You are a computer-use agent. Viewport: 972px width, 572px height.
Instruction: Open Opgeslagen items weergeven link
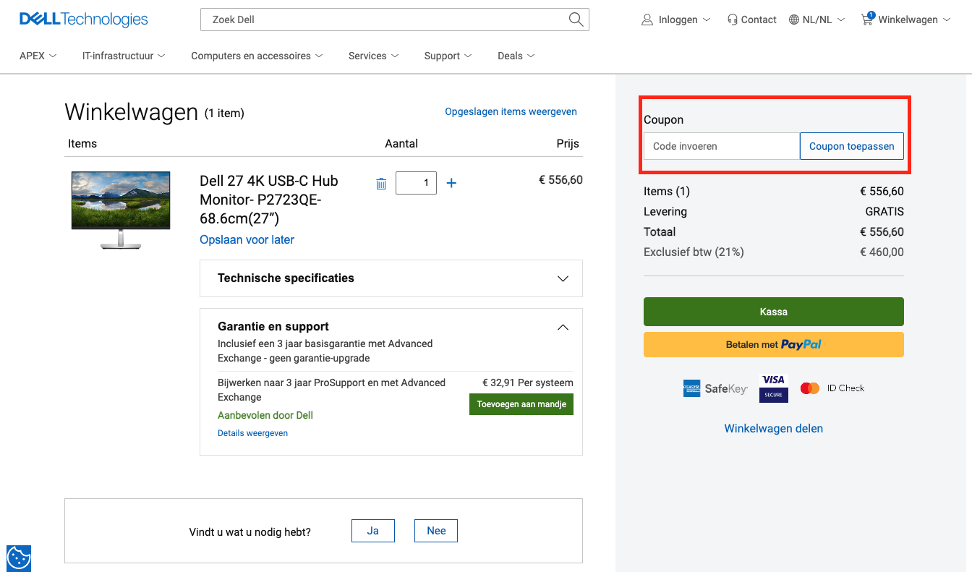pos(511,111)
